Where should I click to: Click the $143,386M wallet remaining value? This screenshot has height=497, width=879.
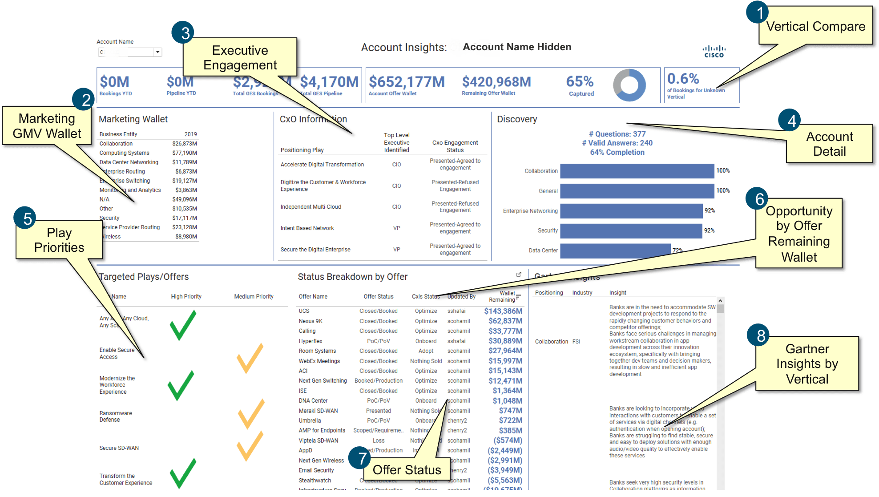503,311
